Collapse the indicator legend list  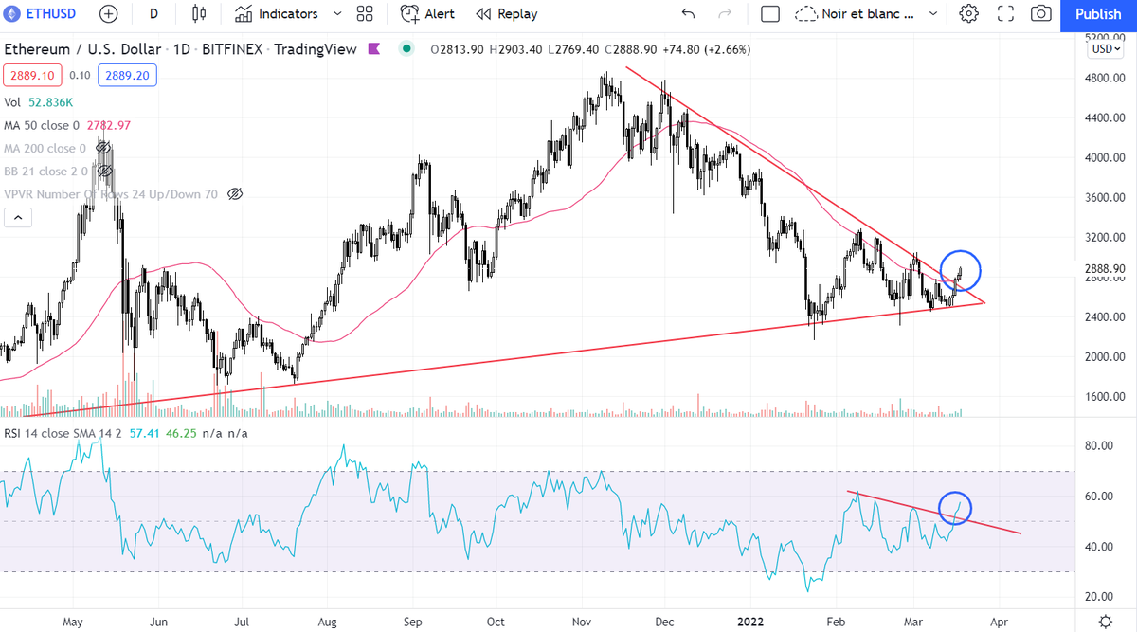coord(18,218)
